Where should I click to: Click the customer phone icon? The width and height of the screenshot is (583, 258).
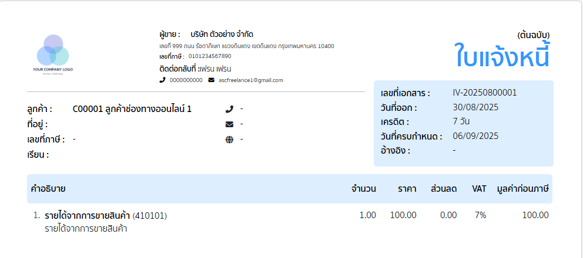(x=229, y=109)
